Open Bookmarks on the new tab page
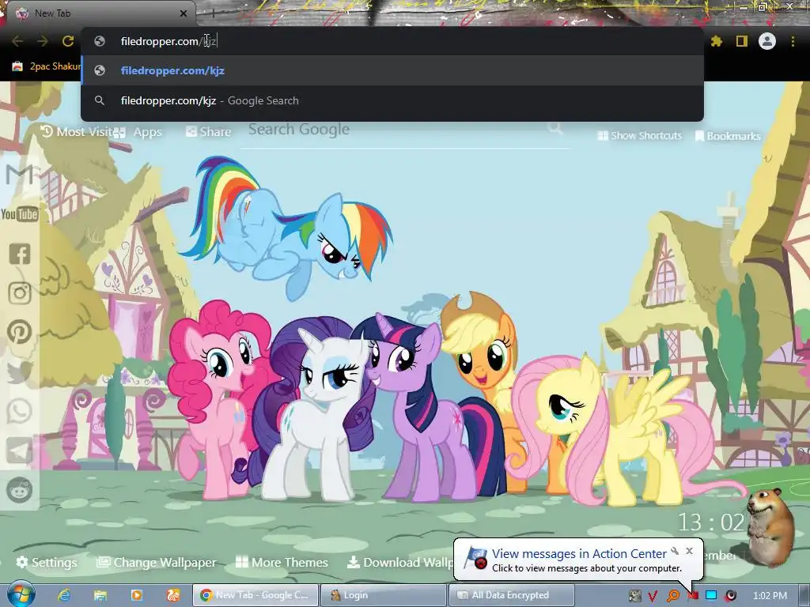The width and height of the screenshot is (810, 607). (x=728, y=136)
